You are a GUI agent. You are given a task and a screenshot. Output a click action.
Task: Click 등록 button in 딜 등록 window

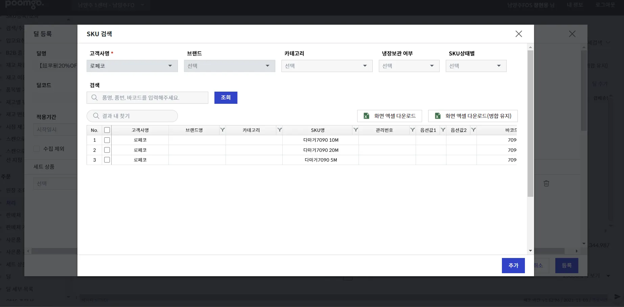567,265
